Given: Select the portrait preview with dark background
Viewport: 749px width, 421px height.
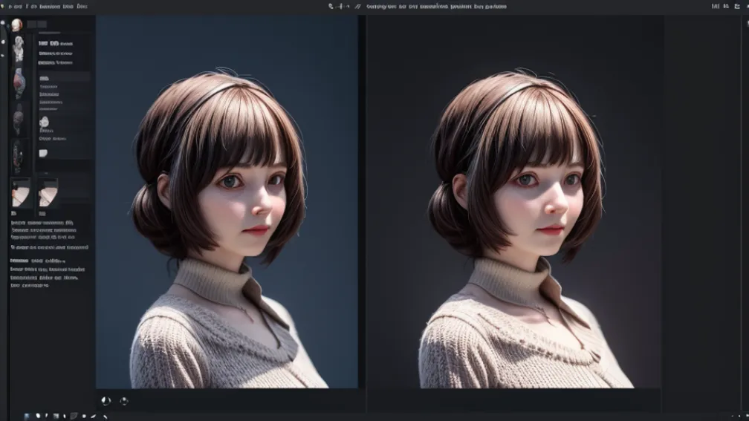Looking at the screenshot, I should point(514,202).
